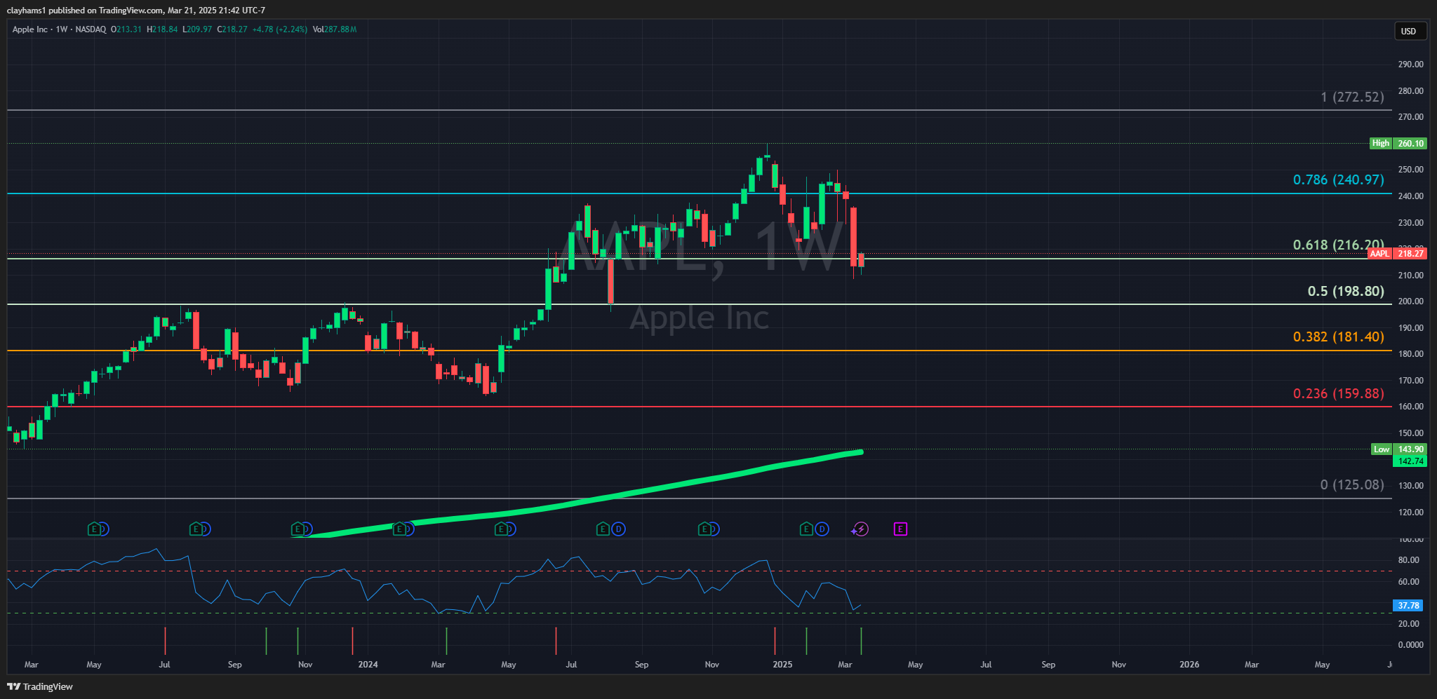Click the magenta upcoming earnings E marker

click(x=900, y=529)
